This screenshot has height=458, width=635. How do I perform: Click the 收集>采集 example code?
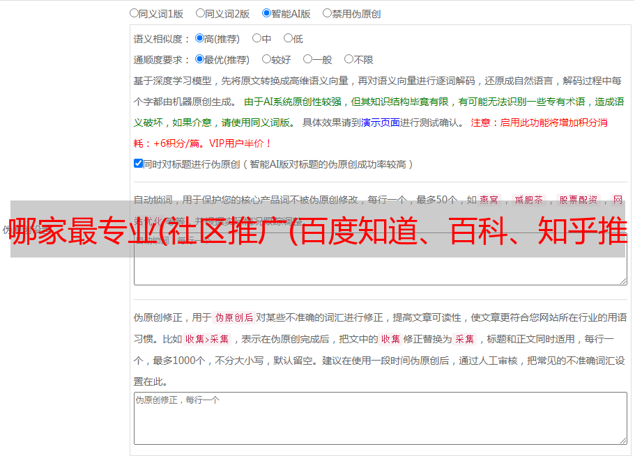click(x=207, y=339)
